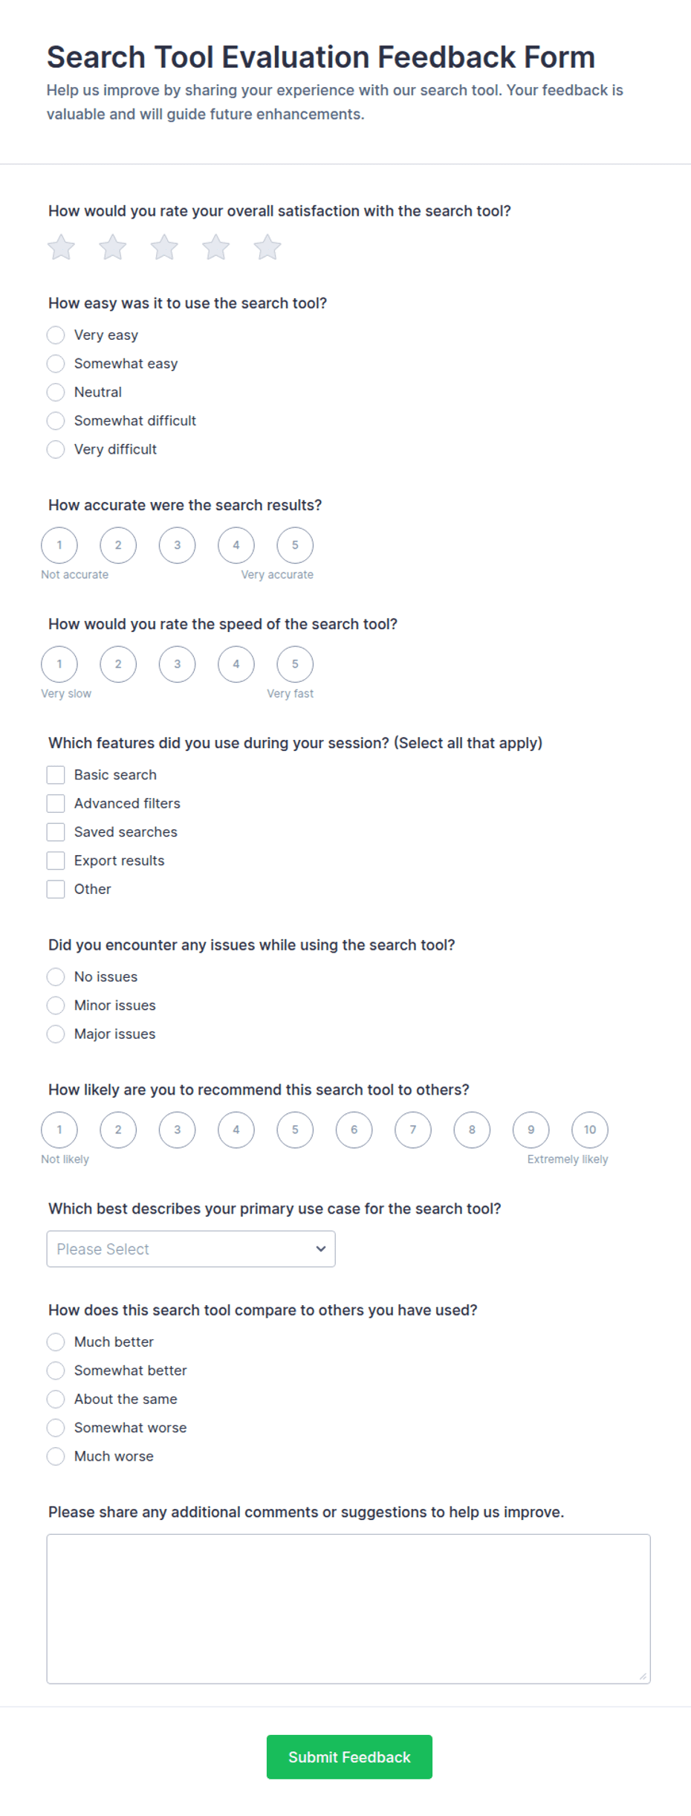Select the third satisfaction star
This screenshot has width=691, height=1816.
pos(164,247)
